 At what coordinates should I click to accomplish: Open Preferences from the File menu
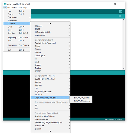[x=17, y=45]
